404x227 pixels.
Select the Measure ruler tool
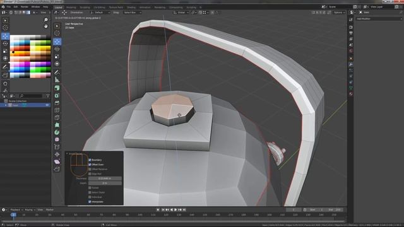coord(57,80)
